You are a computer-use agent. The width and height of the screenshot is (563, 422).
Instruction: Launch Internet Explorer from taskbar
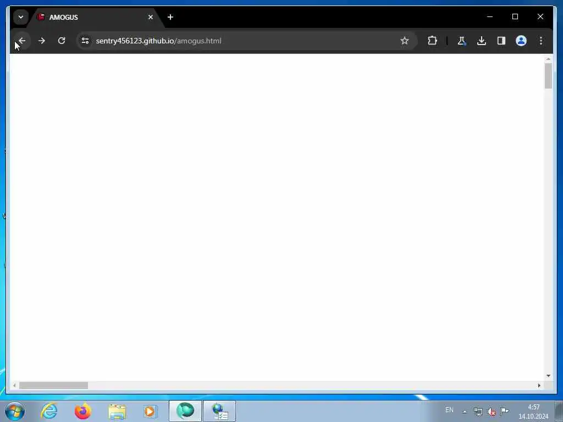click(49, 411)
